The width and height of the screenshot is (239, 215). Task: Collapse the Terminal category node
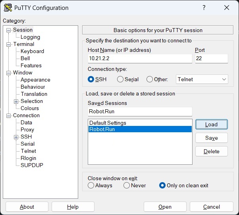click(x=9, y=44)
